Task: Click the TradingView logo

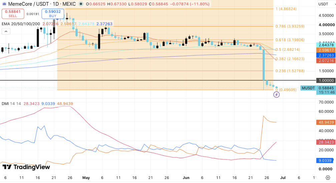Action: (26, 167)
